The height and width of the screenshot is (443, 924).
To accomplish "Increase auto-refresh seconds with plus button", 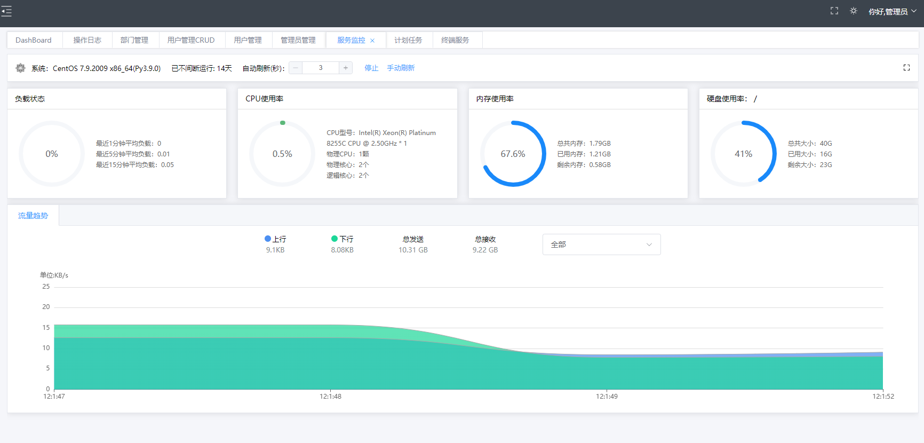I will point(346,68).
